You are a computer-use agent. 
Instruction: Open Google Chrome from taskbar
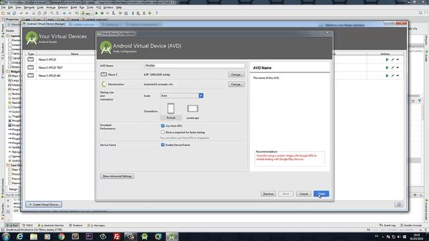(x=61, y=236)
